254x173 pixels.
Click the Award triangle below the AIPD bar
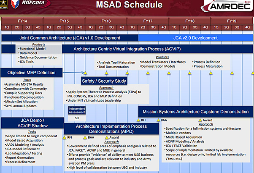tap(107, 137)
